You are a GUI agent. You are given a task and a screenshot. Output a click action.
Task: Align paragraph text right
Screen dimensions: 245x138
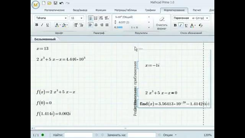(x=101, y=25)
